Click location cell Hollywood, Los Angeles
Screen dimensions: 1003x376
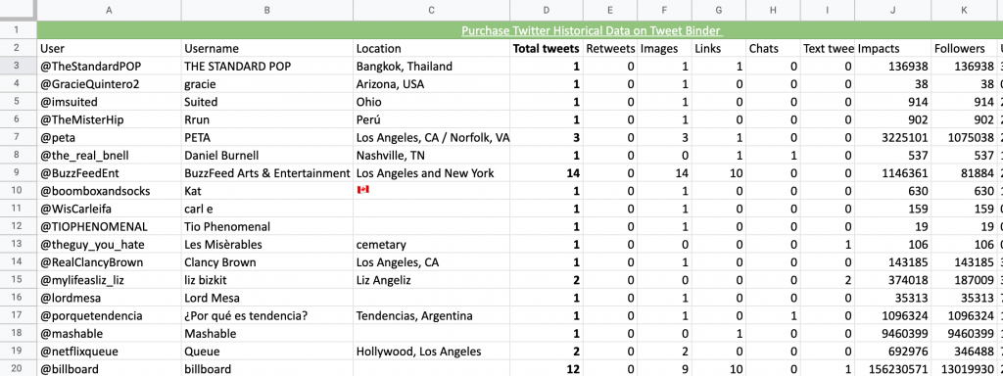431,352
